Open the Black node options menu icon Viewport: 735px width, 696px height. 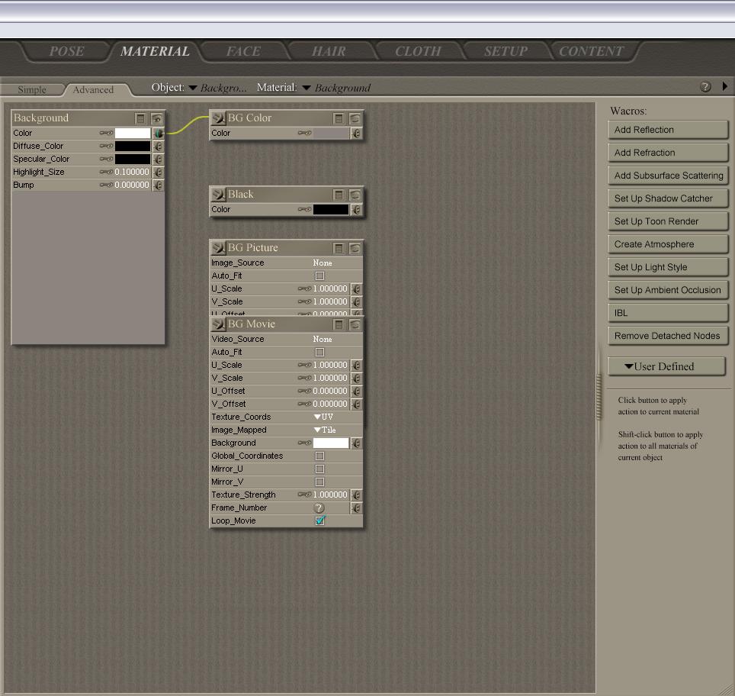(339, 195)
